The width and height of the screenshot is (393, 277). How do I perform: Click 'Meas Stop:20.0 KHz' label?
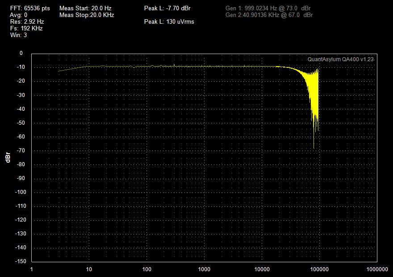pos(87,15)
